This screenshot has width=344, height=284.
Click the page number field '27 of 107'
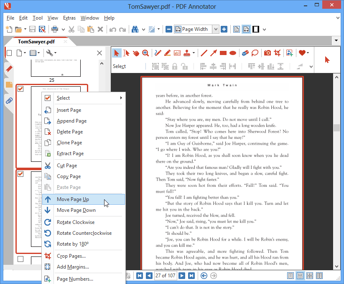coord(165,276)
